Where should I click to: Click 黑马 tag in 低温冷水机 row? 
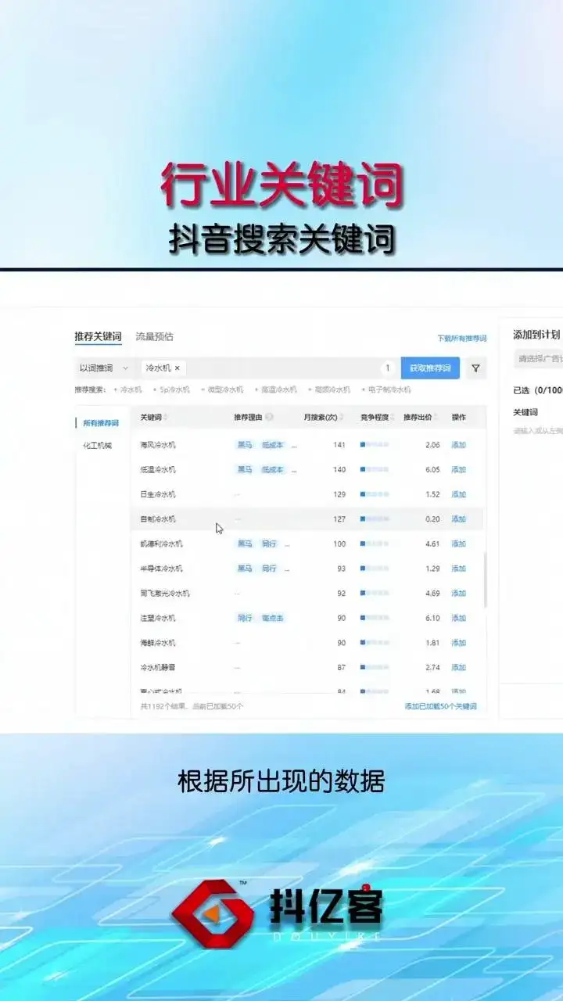tap(245, 470)
